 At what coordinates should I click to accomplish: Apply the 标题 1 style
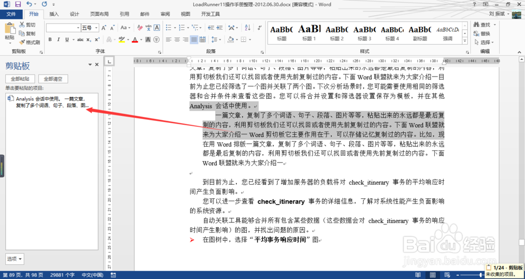(x=309, y=33)
